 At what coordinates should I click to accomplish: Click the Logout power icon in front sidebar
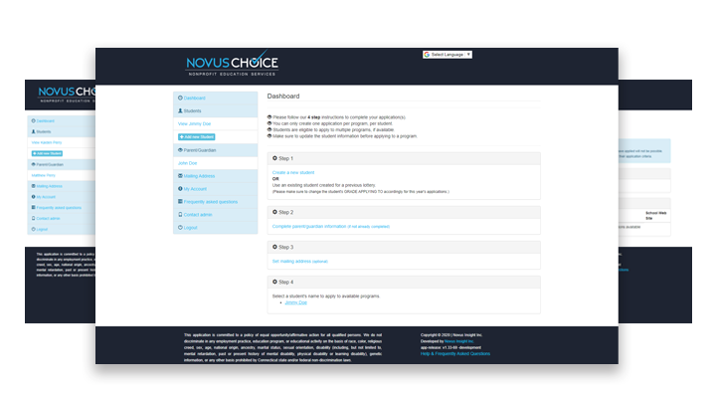click(x=180, y=227)
